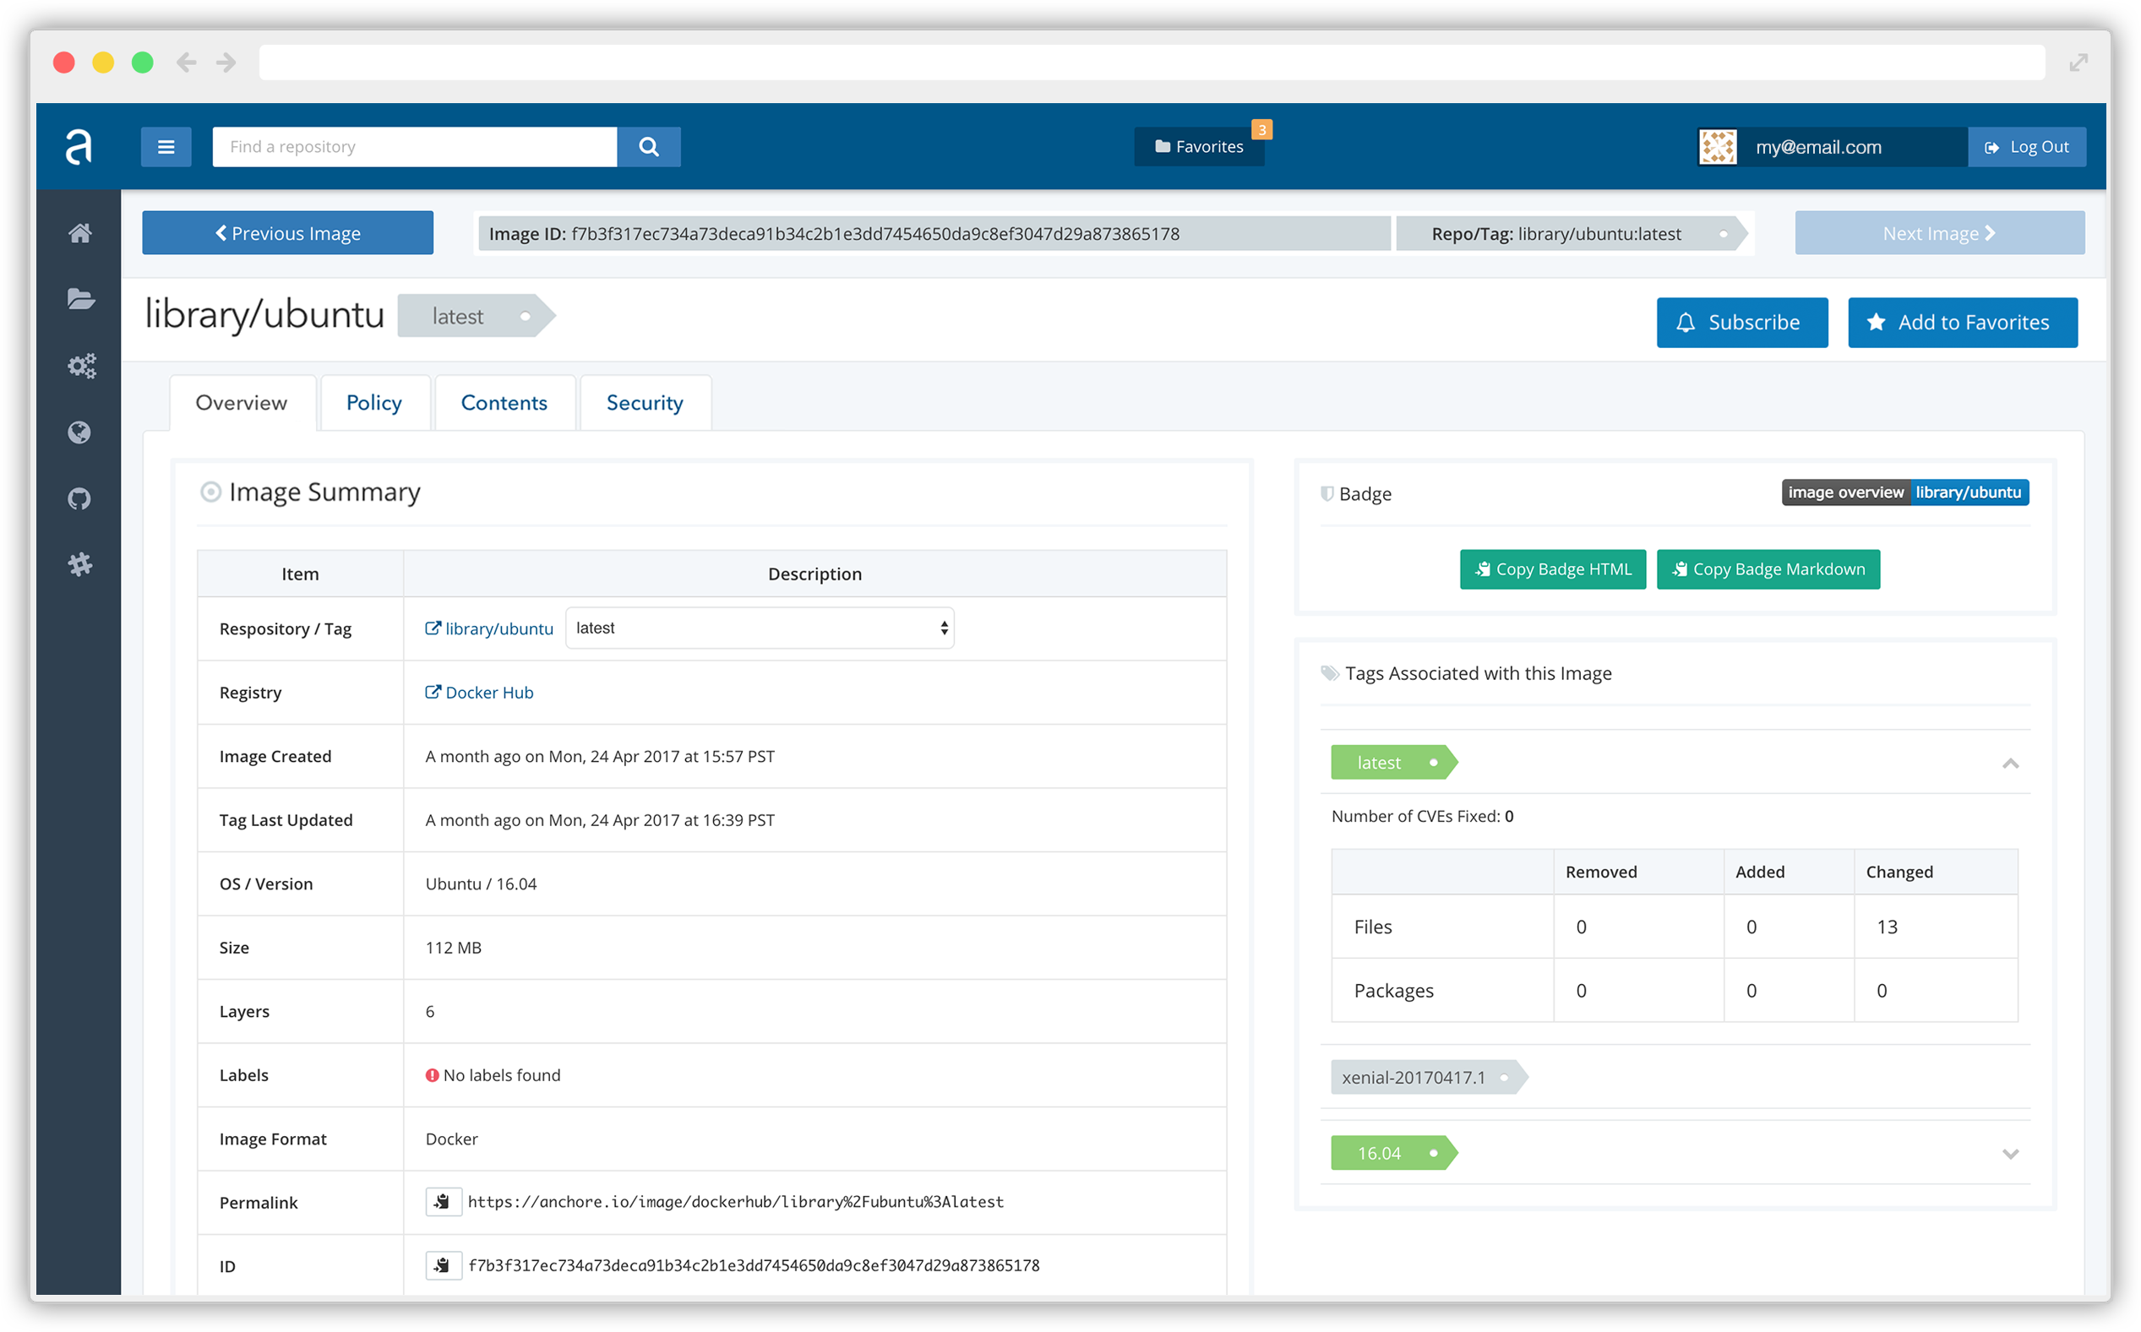
Task: Click the Log Out button
Action: tap(2026, 147)
